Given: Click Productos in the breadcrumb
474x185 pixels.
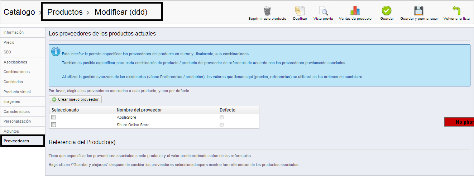Looking at the screenshot, I should point(65,12).
